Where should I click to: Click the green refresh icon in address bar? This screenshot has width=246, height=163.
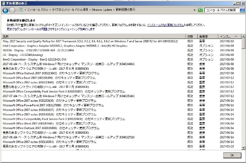tap(200, 10)
